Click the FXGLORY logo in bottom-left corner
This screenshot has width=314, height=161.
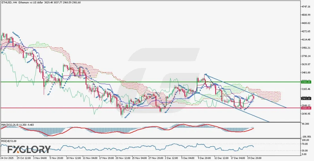pyautogui.click(x=29, y=150)
